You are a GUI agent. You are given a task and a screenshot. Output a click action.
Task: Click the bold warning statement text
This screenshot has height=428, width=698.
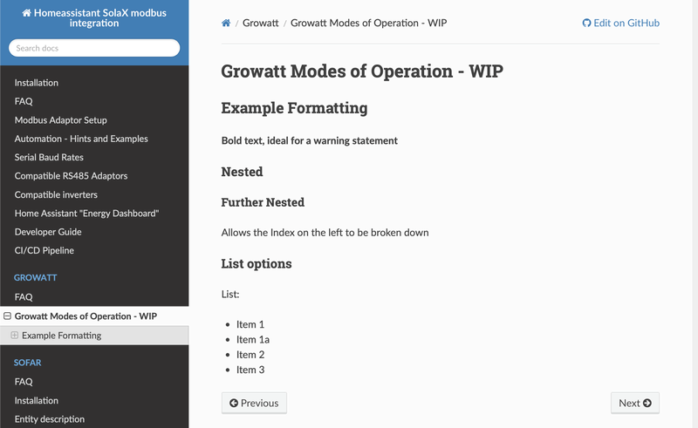[x=310, y=140]
